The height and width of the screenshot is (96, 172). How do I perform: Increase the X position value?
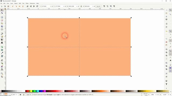click(52, 6)
